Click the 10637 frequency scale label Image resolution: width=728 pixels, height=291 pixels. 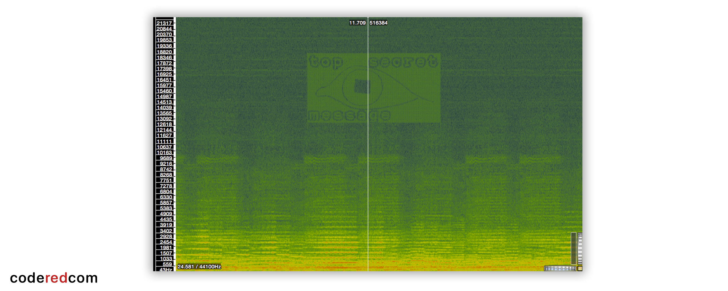pyautogui.click(x=164, y=147)
